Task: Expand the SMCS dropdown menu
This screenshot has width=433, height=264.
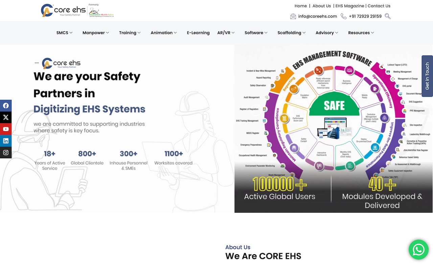Action: [64, 33]
